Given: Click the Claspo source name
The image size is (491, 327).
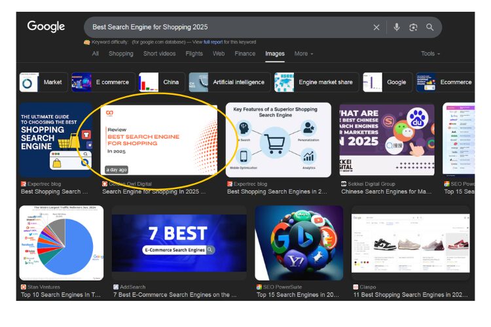Looking at the screenshot, I should tap(368, 286).
